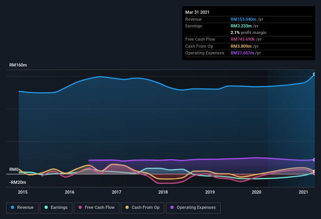Click the Mar 31 2021 tooltip date header

click(197, 12)
